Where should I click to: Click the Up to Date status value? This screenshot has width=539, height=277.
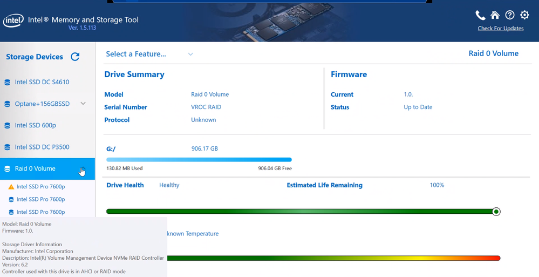pos(418,107)
